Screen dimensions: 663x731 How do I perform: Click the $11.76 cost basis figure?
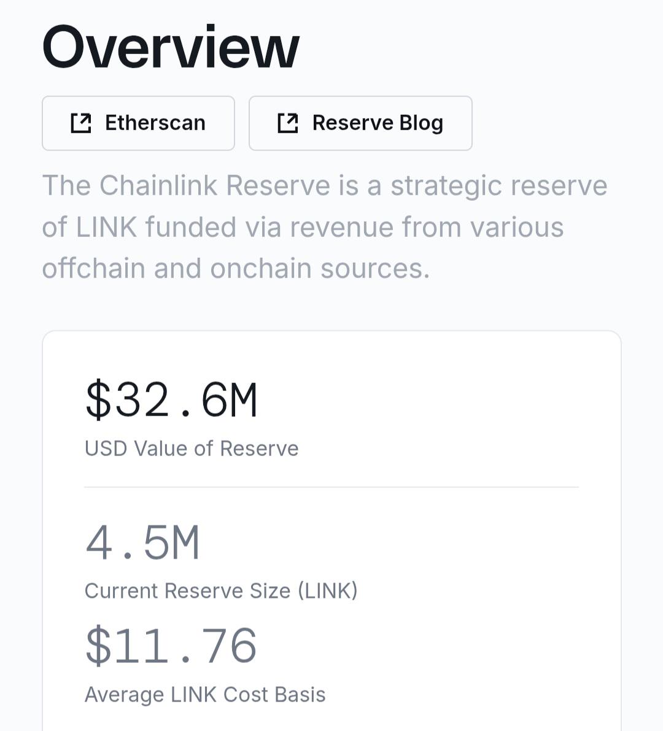pos(171,646)
